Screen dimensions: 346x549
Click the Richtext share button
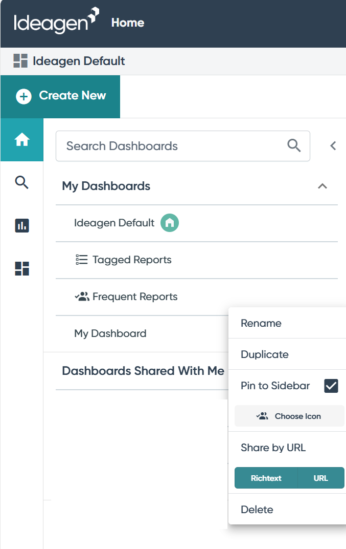(x=266, y=478)
